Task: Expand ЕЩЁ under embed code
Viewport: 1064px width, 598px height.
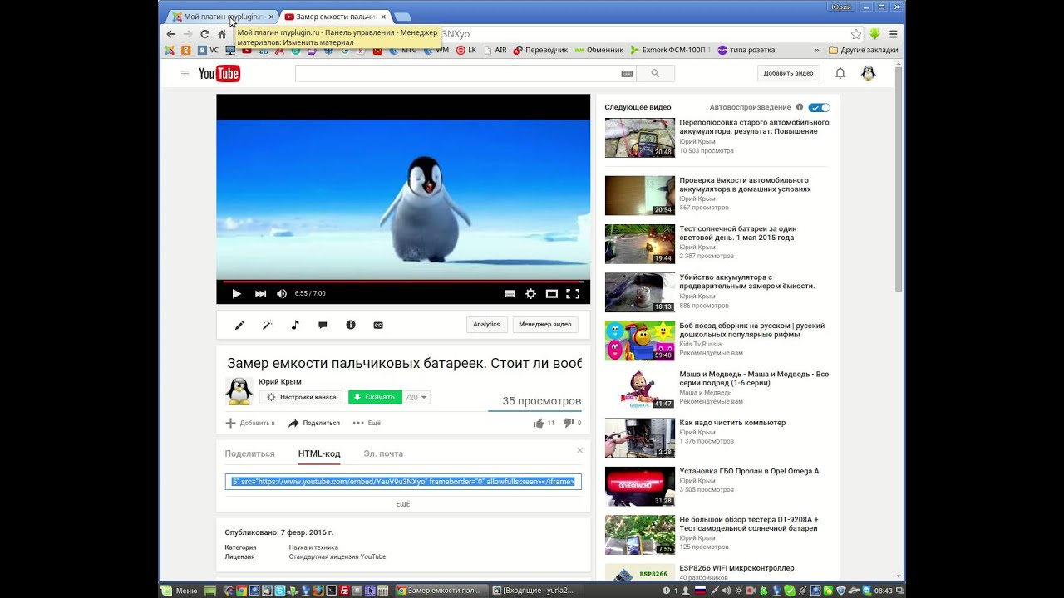Action: (x=403, y=504)
